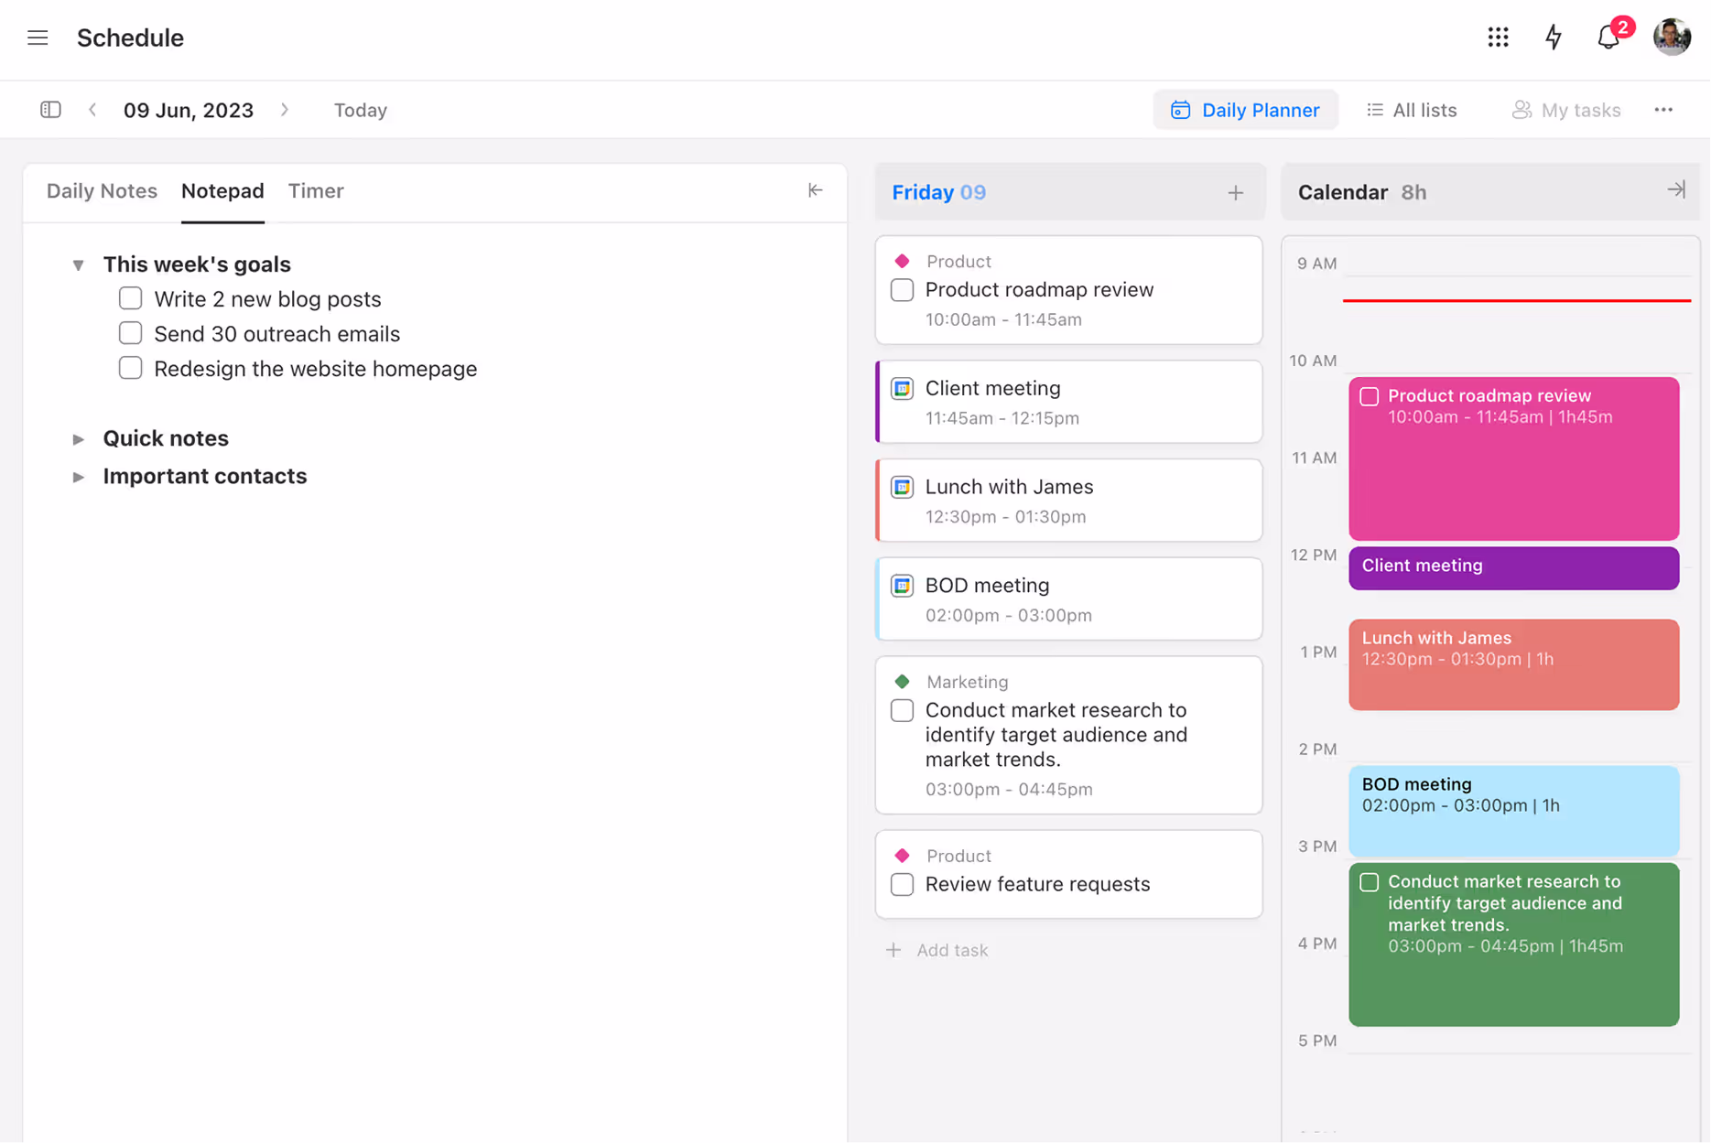1711x1143 pixels.
Task: Click the lightning bolt quick actions icon
Action: pos(1554,38)
